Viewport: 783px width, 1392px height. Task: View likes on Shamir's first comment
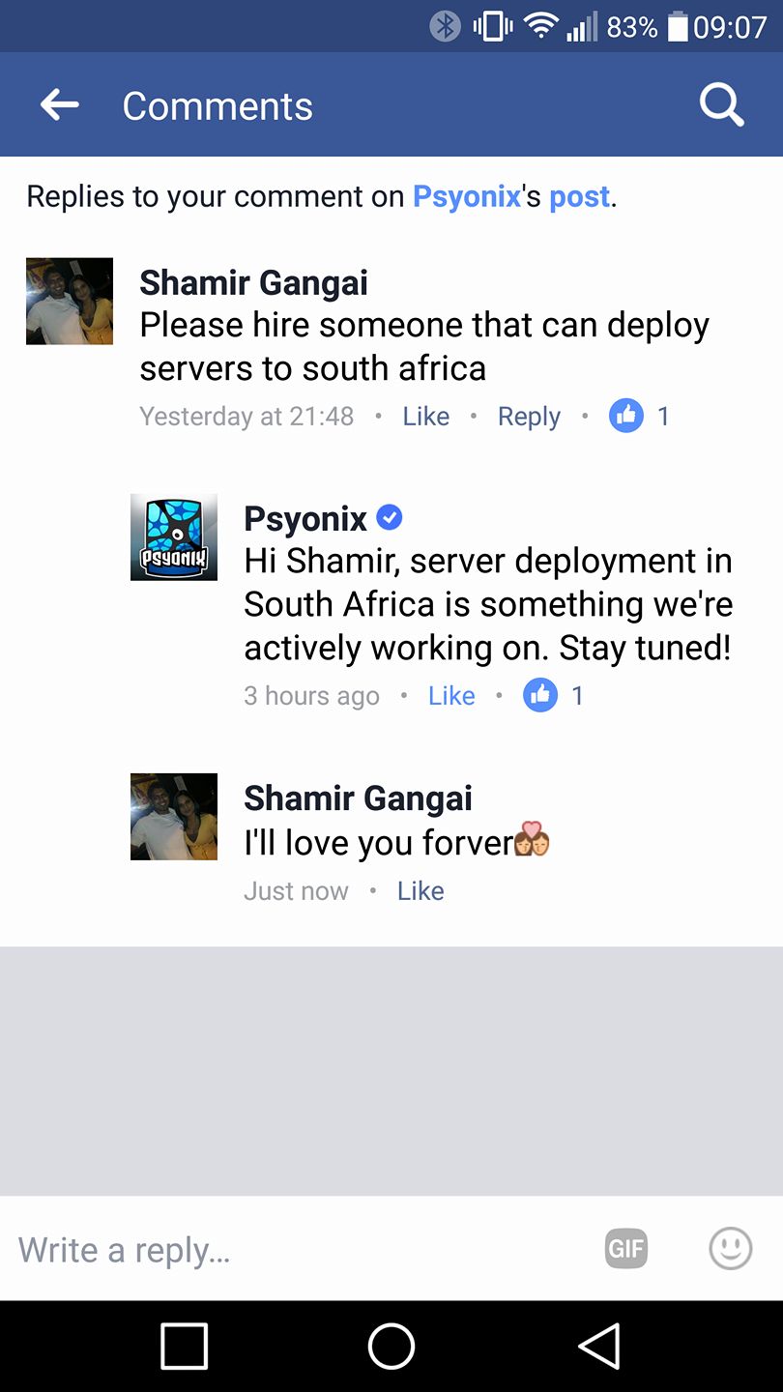coord(639,416)
